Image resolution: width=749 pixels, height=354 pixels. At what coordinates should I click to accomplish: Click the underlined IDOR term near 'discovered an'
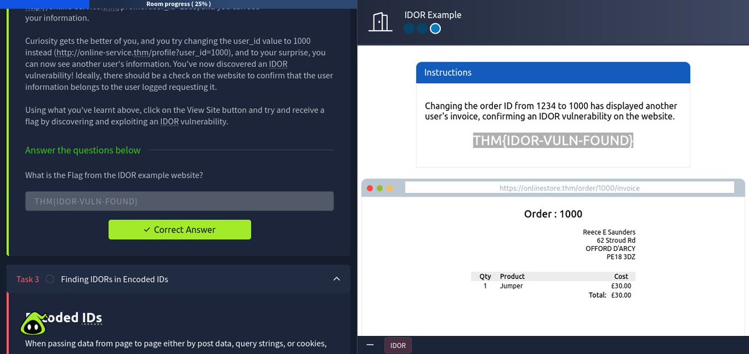[x=278, y=64]
